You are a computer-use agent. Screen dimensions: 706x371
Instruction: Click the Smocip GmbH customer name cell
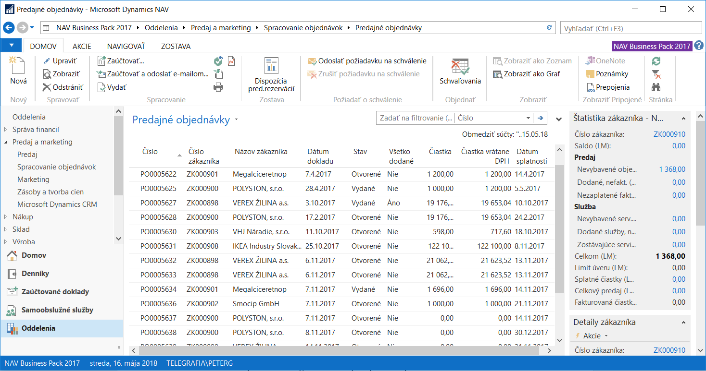pyautogui.click(x=256, y=304)
